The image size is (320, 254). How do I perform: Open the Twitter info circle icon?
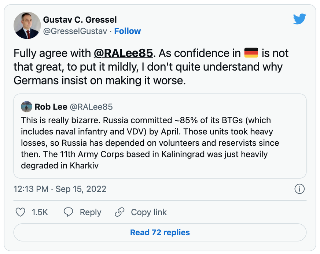(299, 189)
